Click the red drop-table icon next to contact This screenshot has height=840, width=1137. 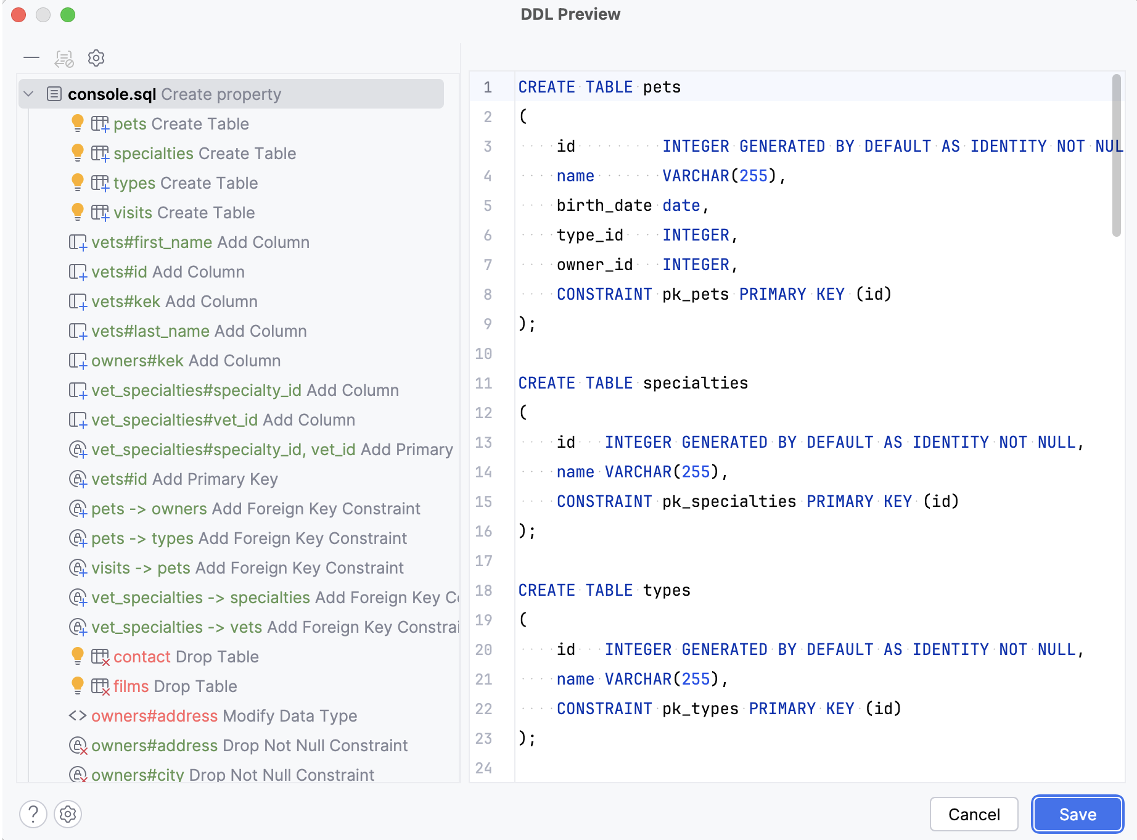(x=101, y=656)
